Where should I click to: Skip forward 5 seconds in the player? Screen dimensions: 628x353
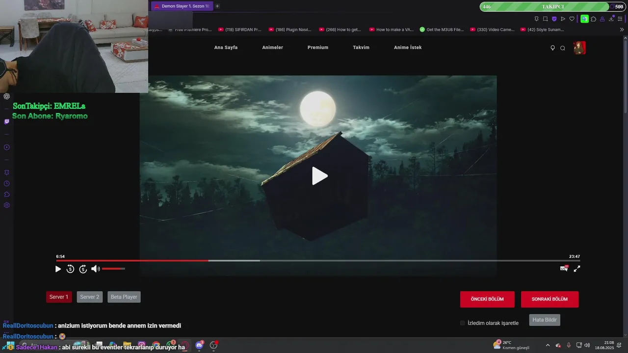(x=83, y=269)
